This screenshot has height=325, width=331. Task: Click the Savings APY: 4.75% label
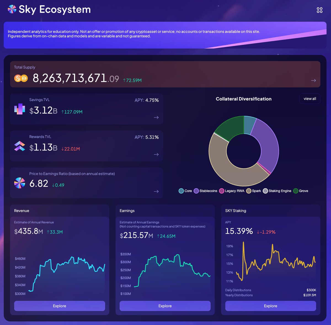tap(146, 100)
